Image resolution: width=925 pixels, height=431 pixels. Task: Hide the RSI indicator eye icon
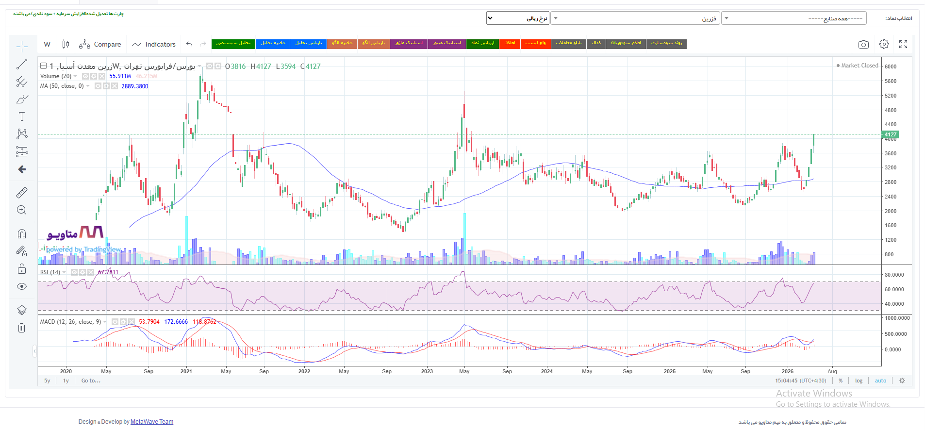(x=74, y=272)
